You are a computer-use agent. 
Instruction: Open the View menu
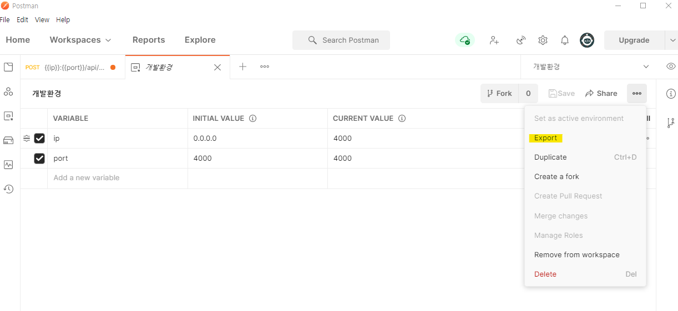click(x=42, y=19)
